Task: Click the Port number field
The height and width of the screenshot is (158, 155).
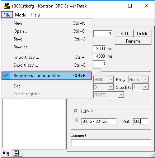Action: (140, 121)
